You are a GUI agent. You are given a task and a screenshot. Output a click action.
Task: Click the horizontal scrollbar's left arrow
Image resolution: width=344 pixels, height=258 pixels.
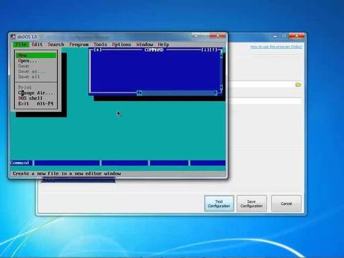(138, 93)
